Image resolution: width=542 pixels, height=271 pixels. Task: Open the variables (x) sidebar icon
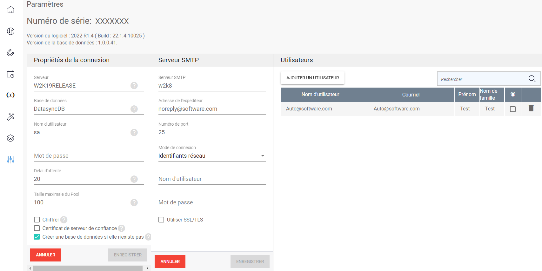10,95
